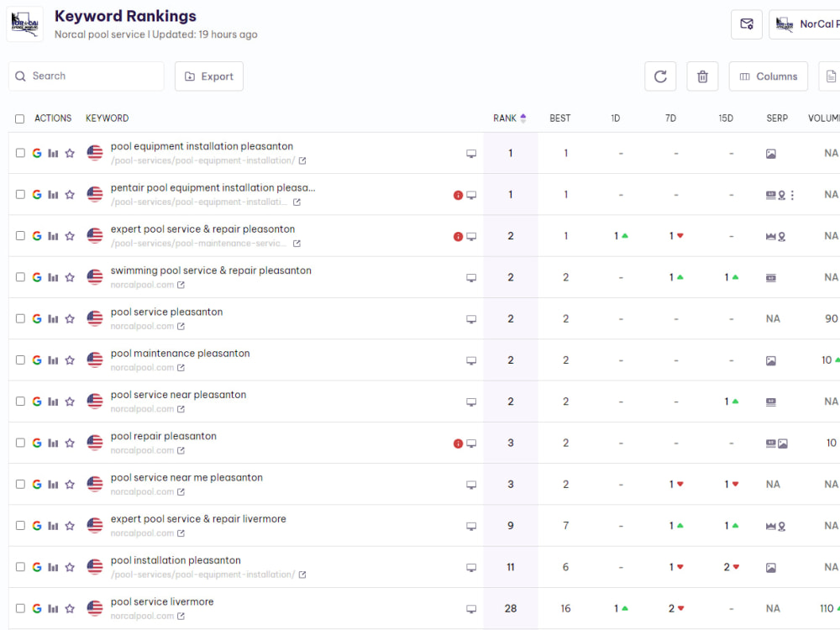The height and width of the screenshot is (630, 840).
Task: Open SERP image icon for pool maintenance pleasanton
Action: (x=771, y=360)
